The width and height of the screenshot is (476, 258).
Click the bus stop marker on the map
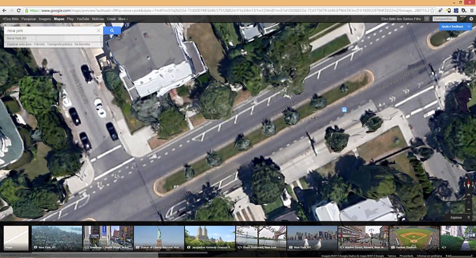coord(344,109)
